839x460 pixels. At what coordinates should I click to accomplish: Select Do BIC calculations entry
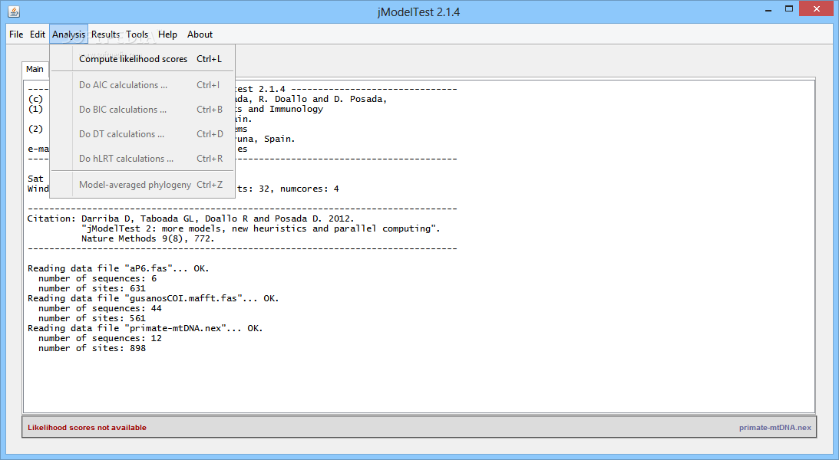(142, 110)
